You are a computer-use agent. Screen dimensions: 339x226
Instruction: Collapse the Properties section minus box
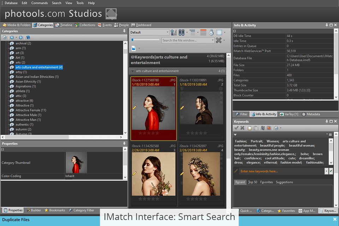[2, 149]
